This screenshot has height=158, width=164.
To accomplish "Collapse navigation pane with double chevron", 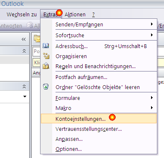I will [24, 39].
